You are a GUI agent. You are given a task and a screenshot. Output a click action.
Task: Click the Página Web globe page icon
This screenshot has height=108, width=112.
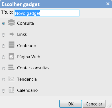point(11,56)
